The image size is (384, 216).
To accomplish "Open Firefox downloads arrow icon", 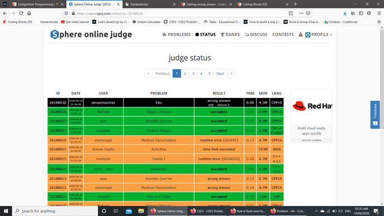I will pos(345,13).
